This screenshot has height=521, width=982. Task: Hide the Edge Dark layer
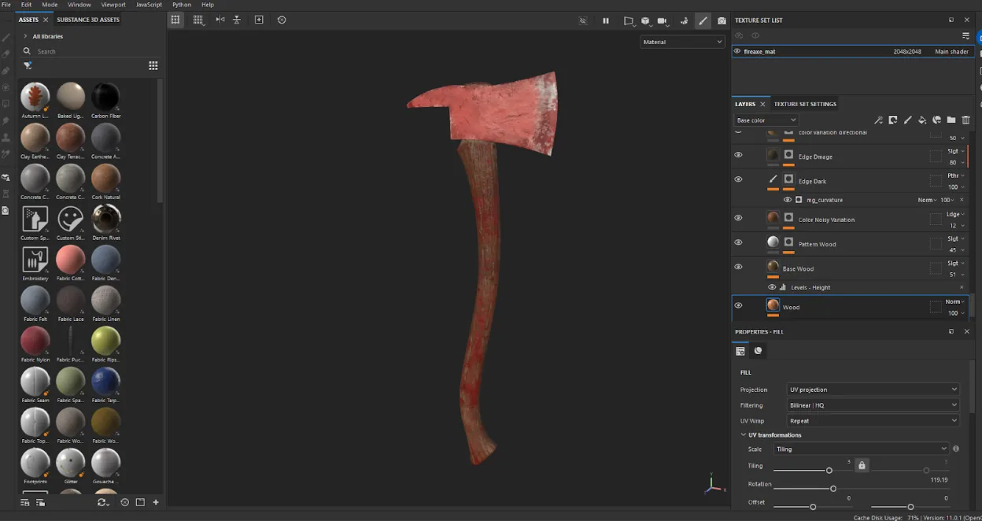[x=738, y=179]
